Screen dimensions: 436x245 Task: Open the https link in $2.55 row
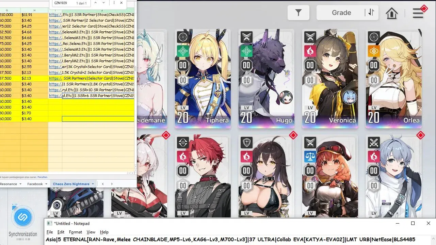[55, 67]
